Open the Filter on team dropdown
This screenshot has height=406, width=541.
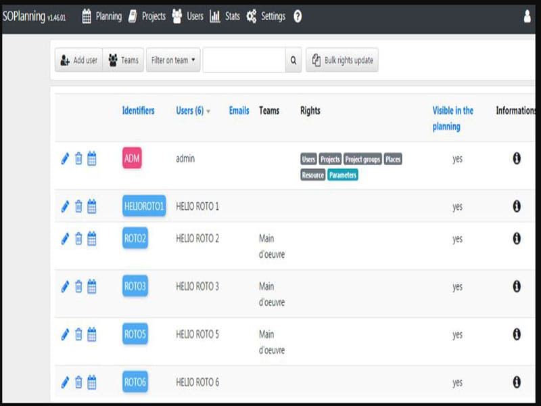[x=173, y=60]
